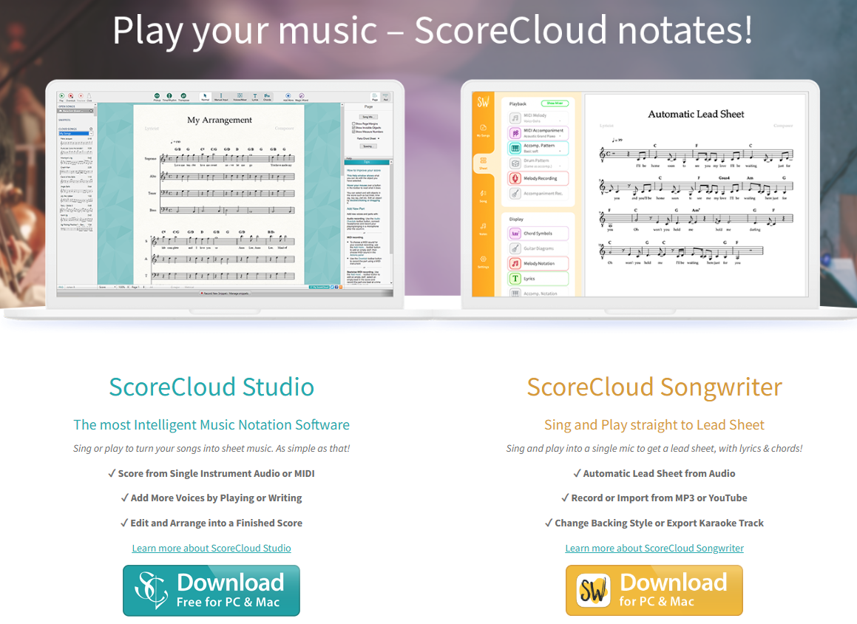Click the Add More icon in Studio
The height and width of the screenshot is (624, 857).
tap(288, 95)
